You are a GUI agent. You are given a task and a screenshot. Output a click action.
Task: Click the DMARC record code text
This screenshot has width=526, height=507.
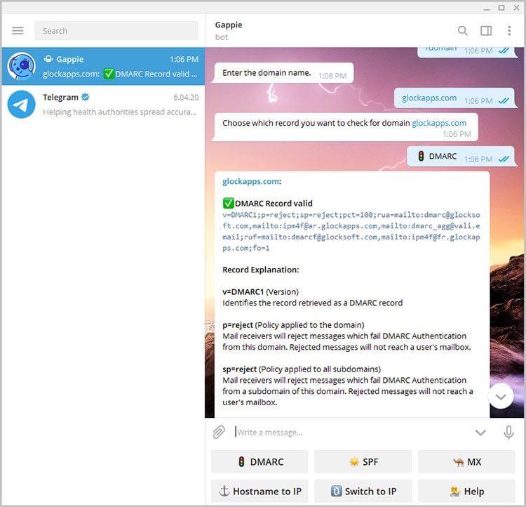click(351, 232)
